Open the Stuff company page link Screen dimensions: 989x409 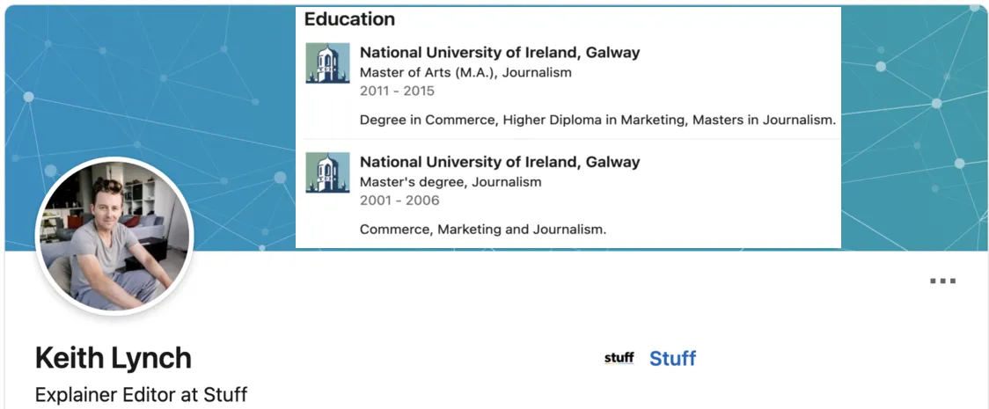pos(672,358)
